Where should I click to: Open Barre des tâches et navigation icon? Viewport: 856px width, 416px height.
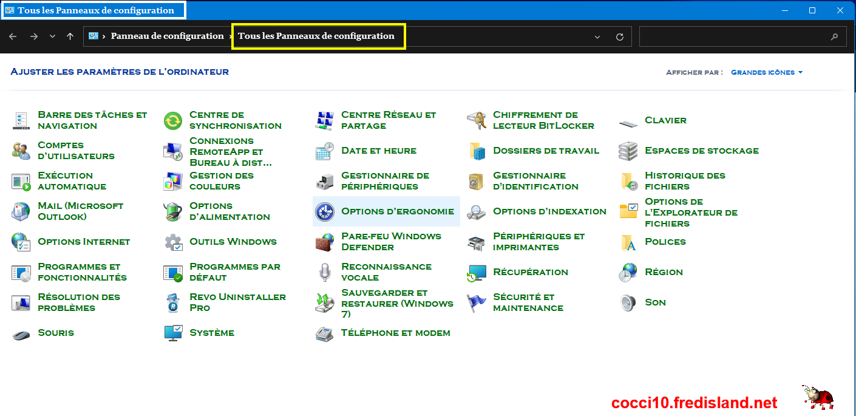point(21,120)
